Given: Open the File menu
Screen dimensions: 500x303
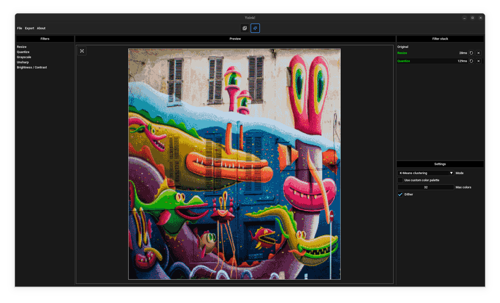Looking at the screenshot, I should pyautogui.click(x=20, y=28).
